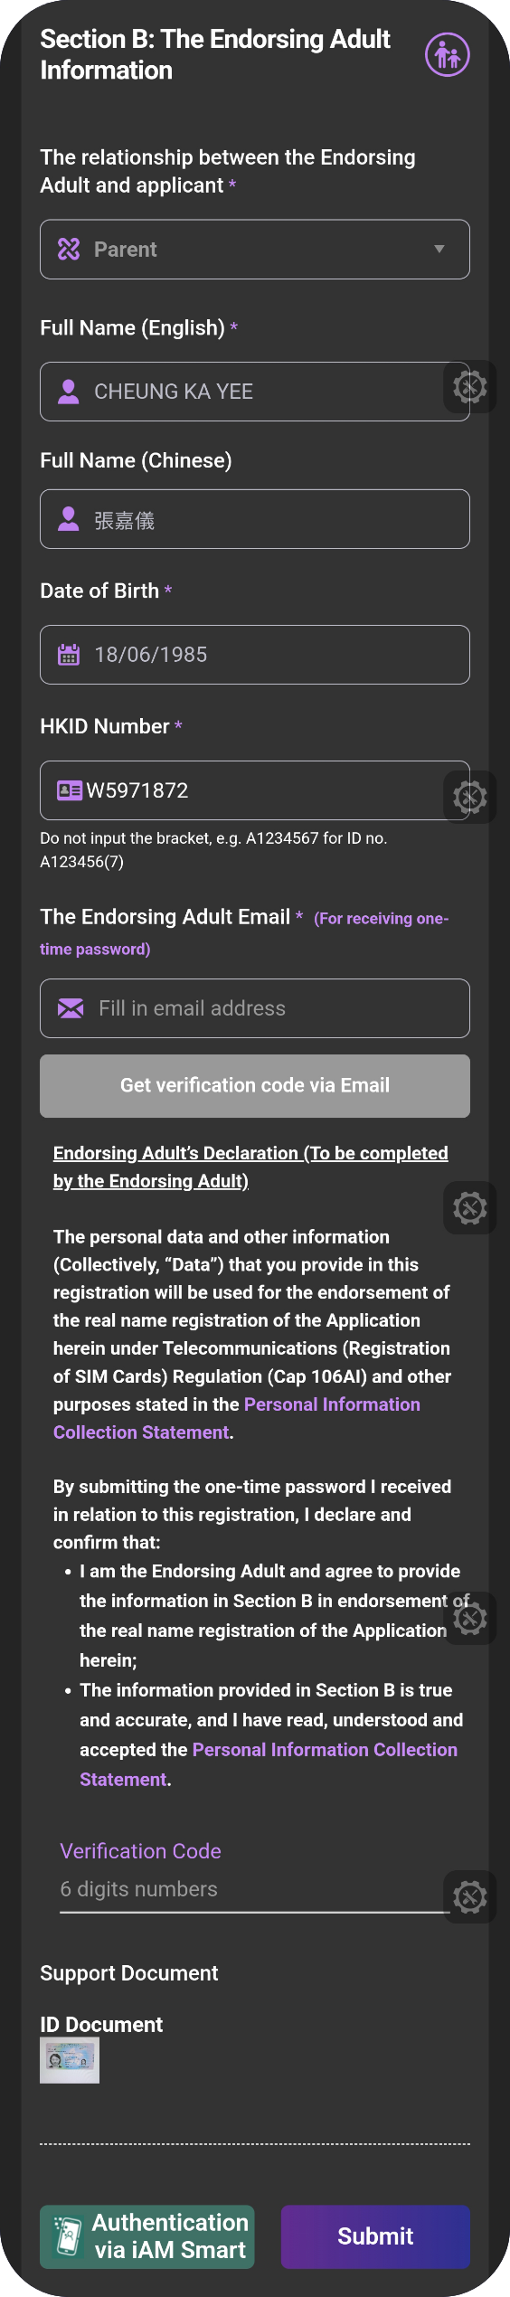This screenshot has height=2297, width=510.
Task: Select the Full Name (English) input field
Action: (255, 392)
